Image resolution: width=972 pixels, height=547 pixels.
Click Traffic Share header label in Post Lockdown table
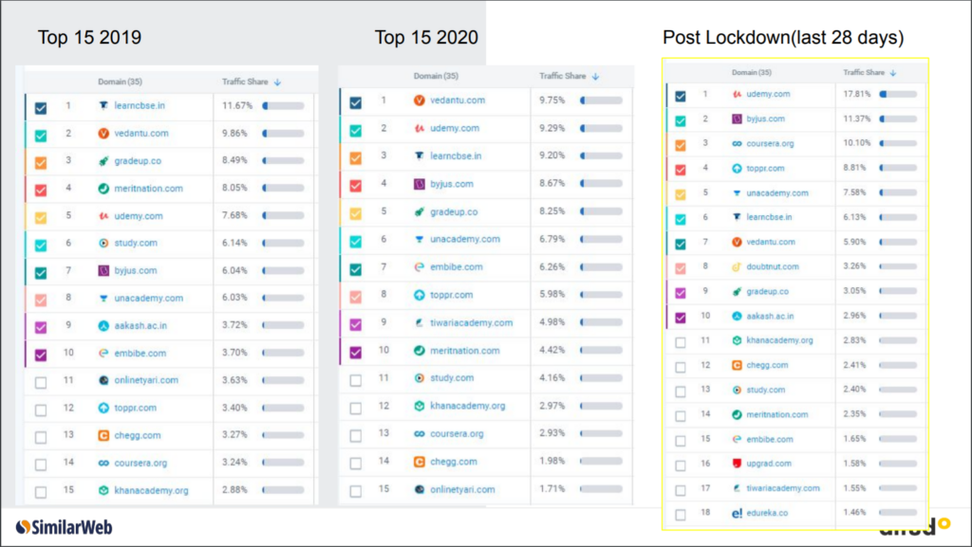[864, 72]
